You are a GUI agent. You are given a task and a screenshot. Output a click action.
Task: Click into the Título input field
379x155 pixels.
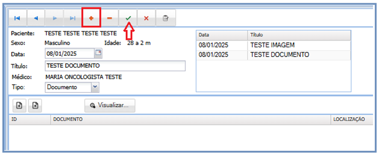(115, 66)
